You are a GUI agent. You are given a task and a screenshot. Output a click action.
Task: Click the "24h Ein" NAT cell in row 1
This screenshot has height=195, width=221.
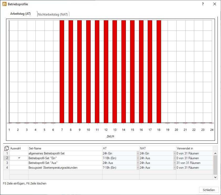(x=156, y=153)
